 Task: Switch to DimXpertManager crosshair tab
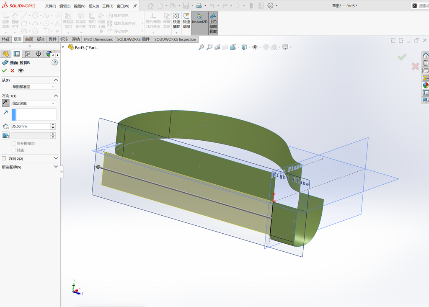click(x=38, y=54)
